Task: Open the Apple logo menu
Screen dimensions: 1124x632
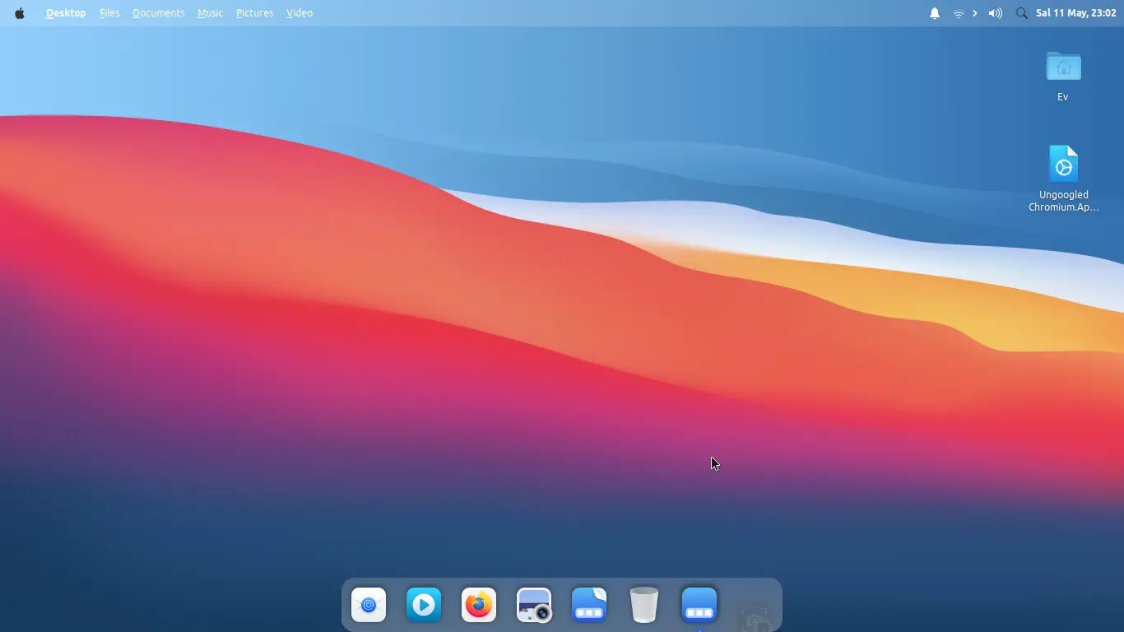Action: [20, 13]
